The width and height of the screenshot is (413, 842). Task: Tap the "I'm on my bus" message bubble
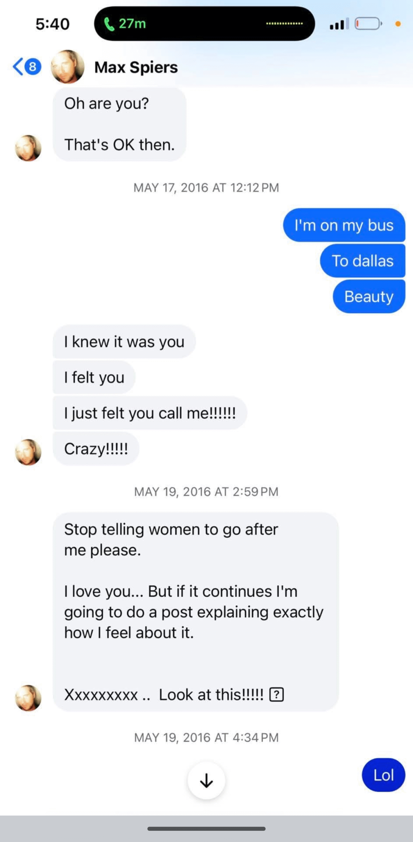coord(344,225)
